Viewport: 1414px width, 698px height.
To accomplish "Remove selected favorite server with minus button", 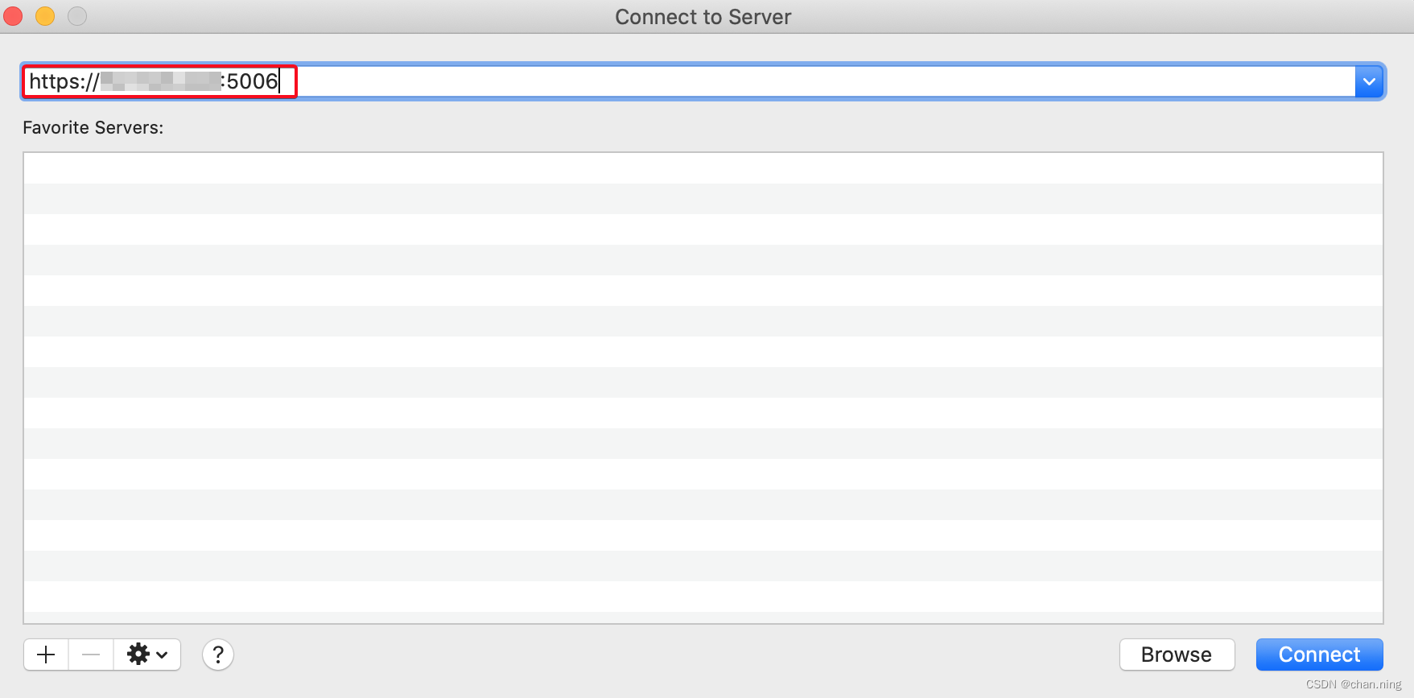I will tap(91, 655).
